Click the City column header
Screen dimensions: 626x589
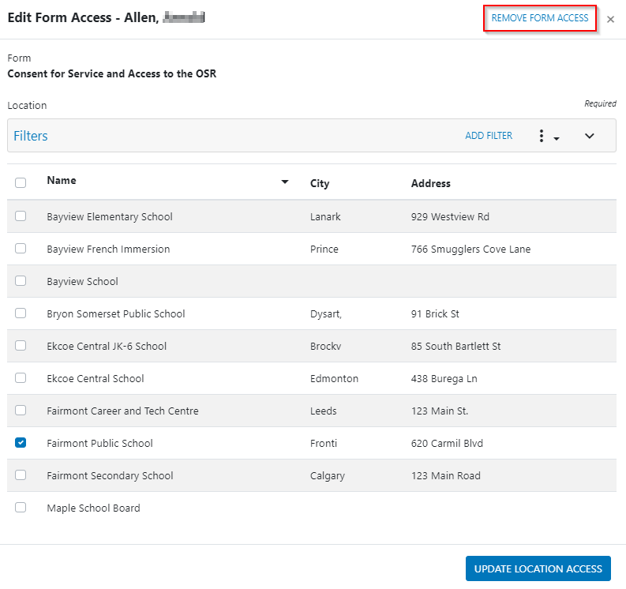[320, 183]
